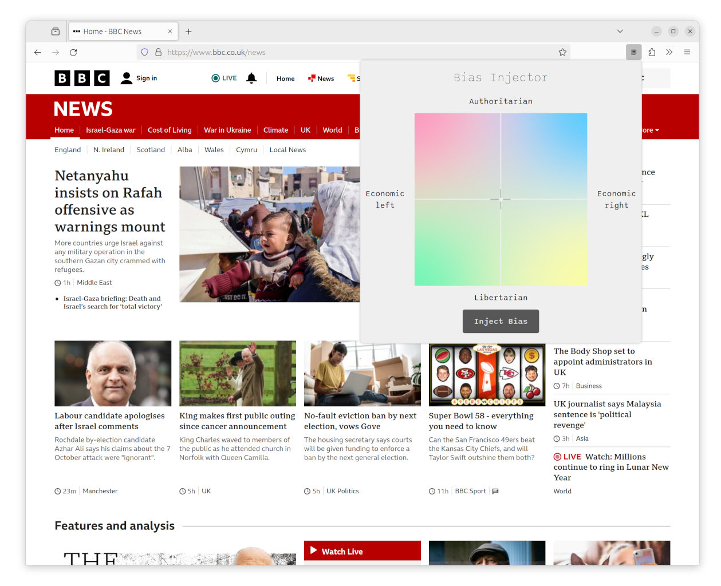Open No-fault eviction ban article
Screen dimensions: 721x586
coord(360,421)
